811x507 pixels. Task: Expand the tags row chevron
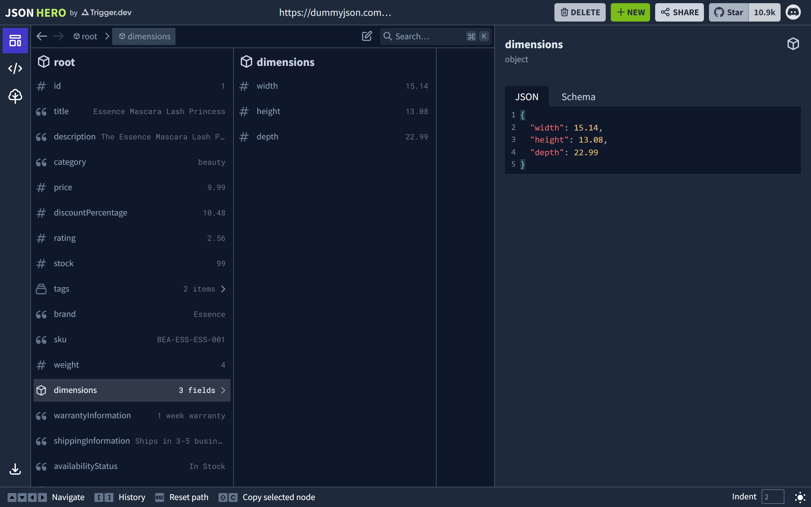tap(223, 289)
